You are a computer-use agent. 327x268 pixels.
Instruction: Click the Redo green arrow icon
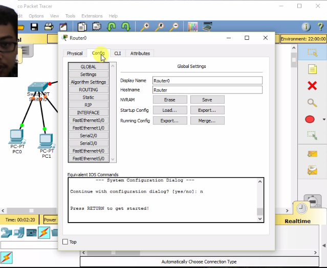pos(126,27)
